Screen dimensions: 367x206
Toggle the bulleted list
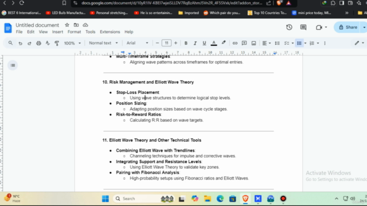[x=299, y=43]
